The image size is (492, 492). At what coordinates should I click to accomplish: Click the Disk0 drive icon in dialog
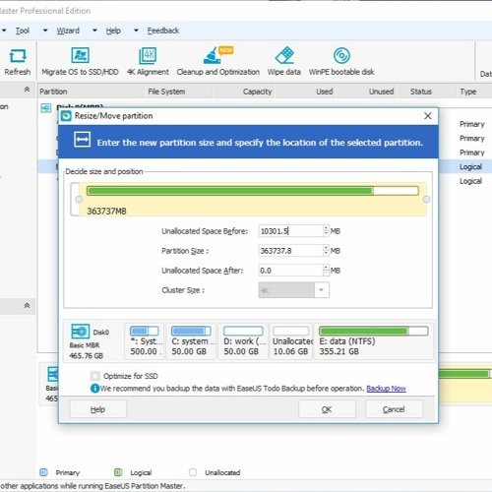pos(80,332)
